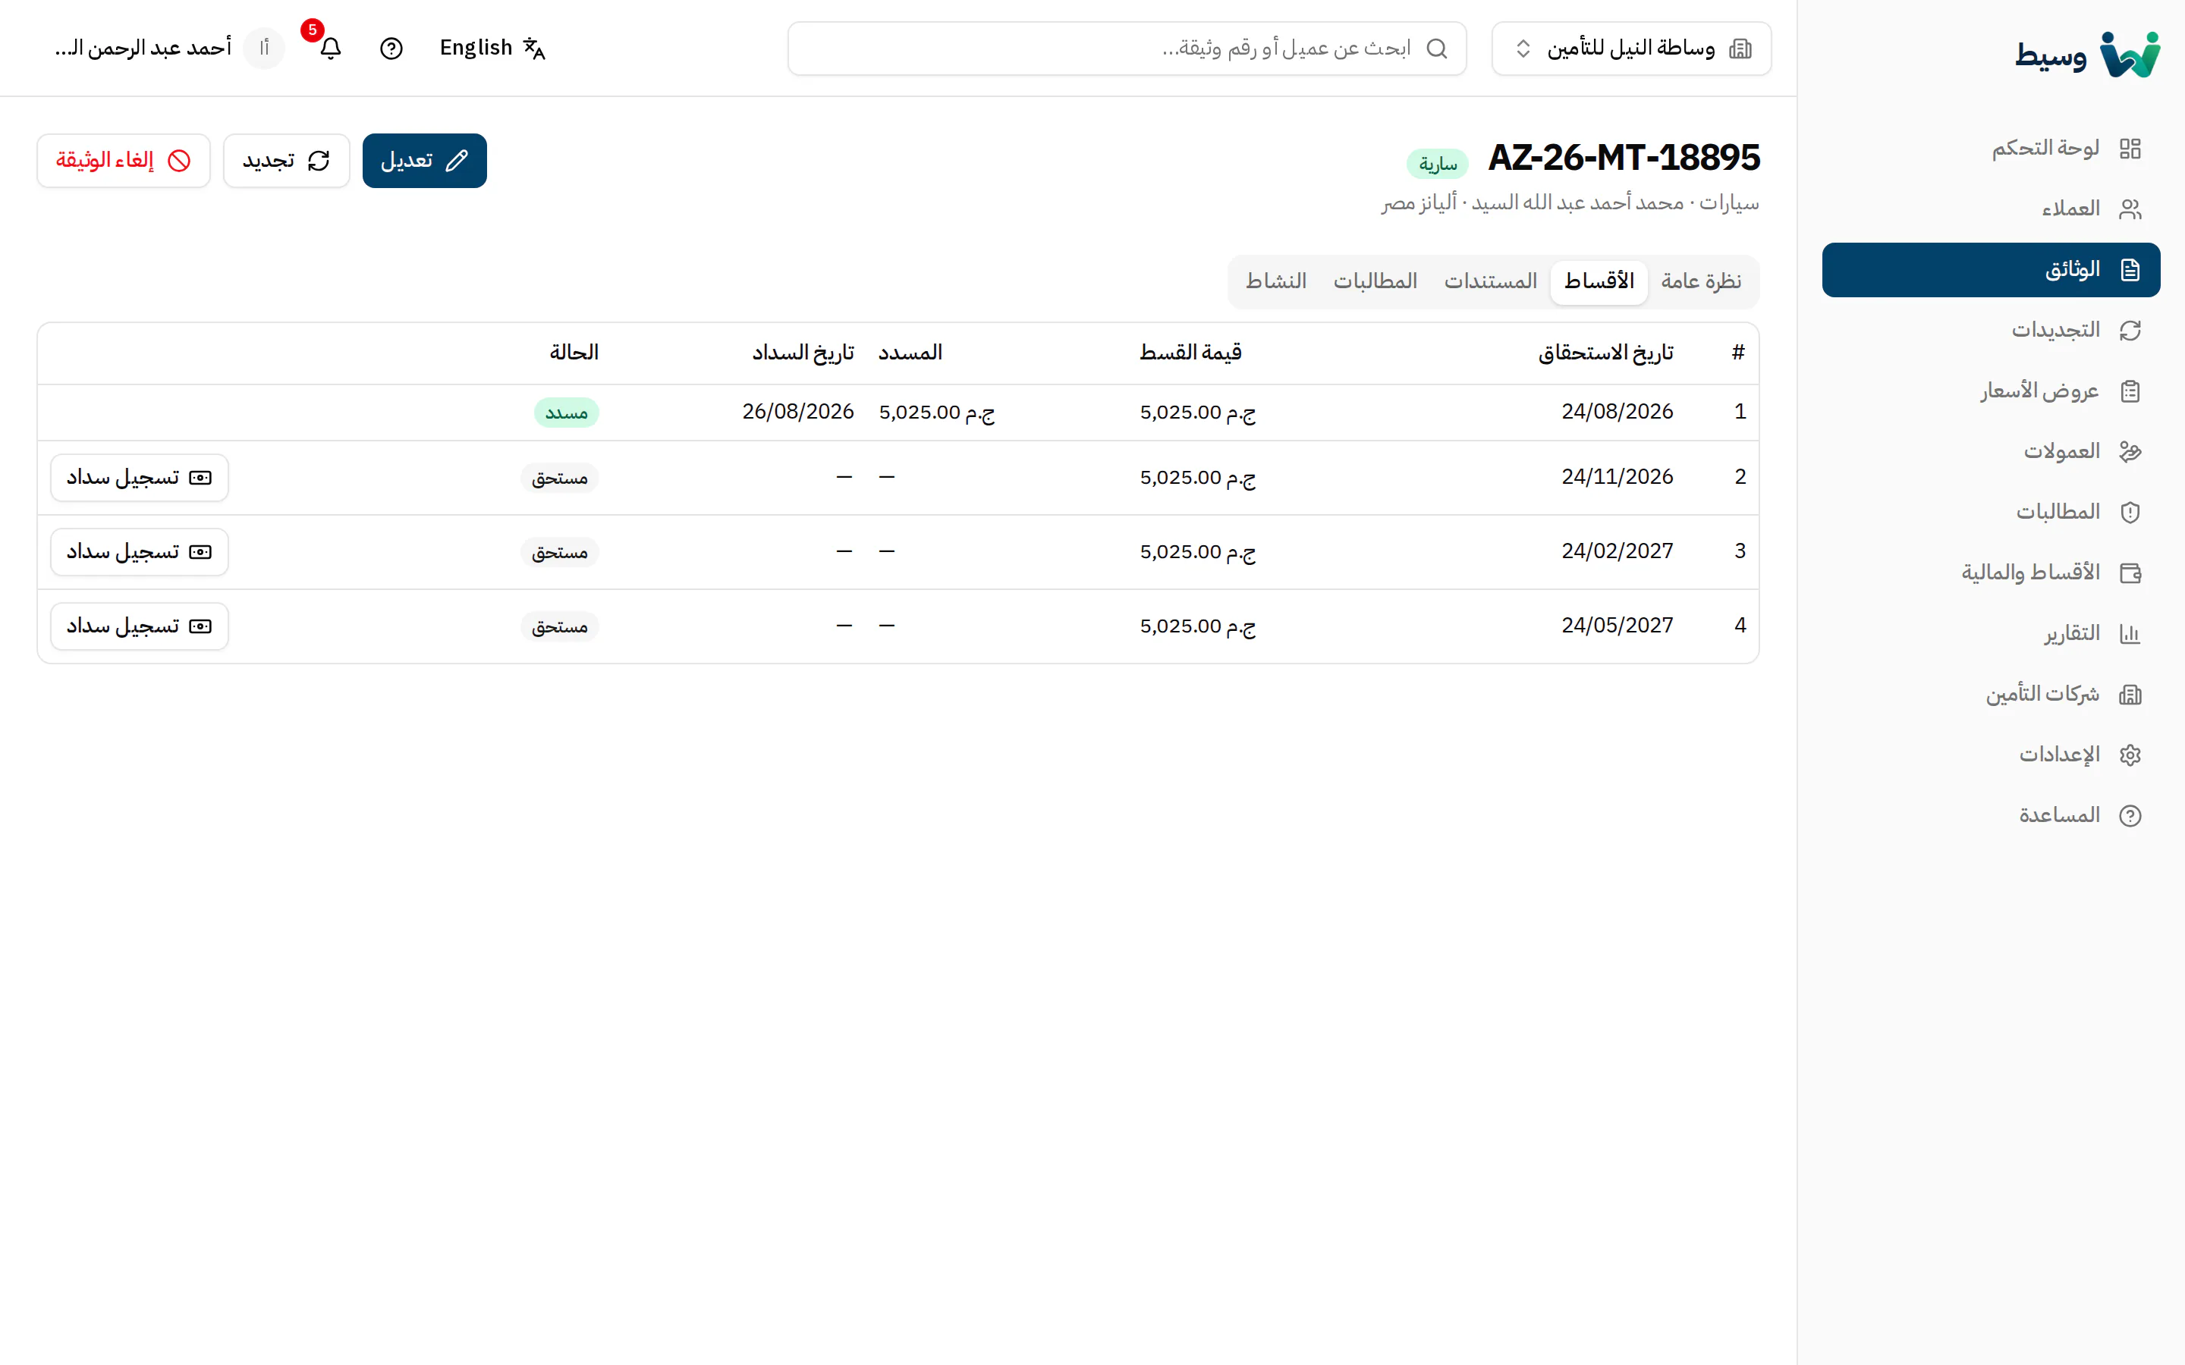Click the عروض الأسعار clipboard icon
Image resolution: width=2185 pixels, height=1365 pixels.
pyautogui.click(x=2130, y=391)
